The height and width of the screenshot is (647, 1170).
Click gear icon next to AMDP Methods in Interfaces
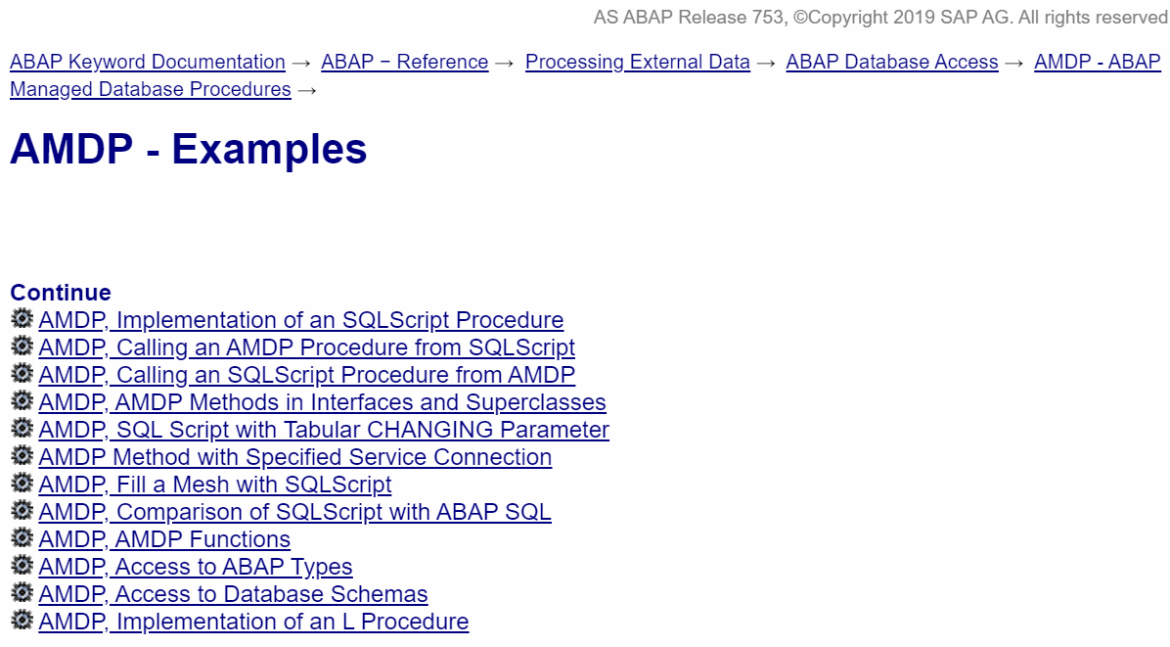(22, 401)
